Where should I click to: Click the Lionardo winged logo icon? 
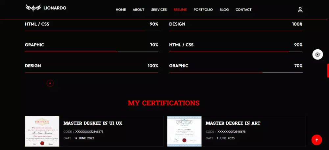click(x=33, y=8)
